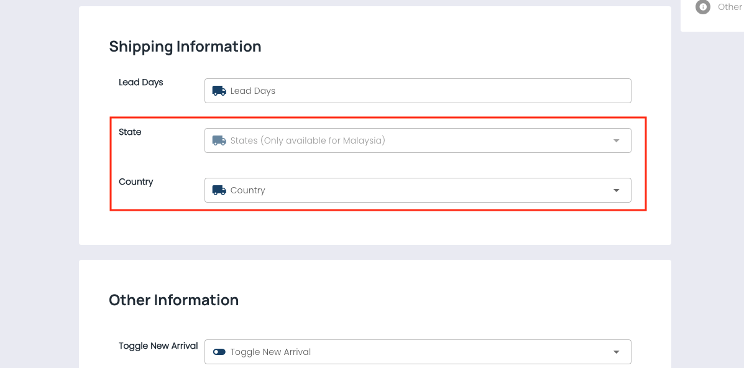Click the Shipping Information heading

(185, 47)
